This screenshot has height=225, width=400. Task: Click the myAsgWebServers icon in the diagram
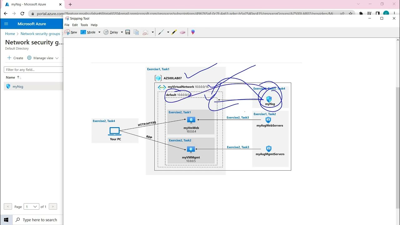coord(268,120)
